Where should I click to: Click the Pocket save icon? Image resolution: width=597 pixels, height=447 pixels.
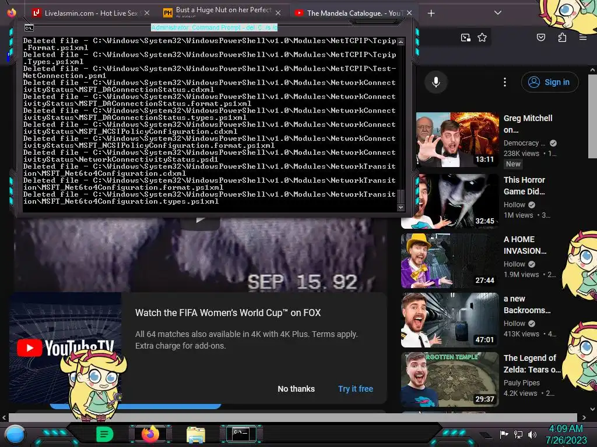tap(541, 37)
